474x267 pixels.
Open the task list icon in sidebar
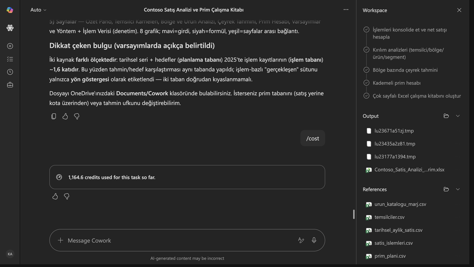10,59
